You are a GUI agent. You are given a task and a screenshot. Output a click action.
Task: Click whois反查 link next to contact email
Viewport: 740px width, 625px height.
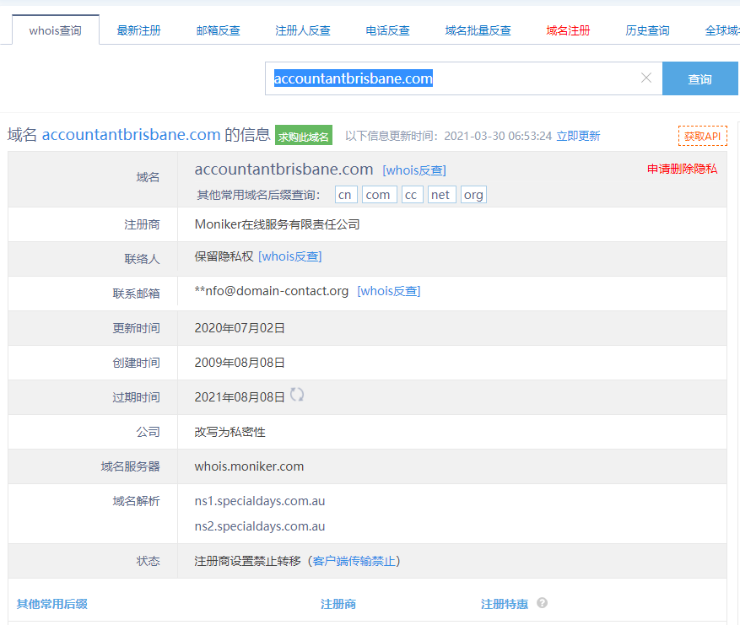(x=388, y=291)
